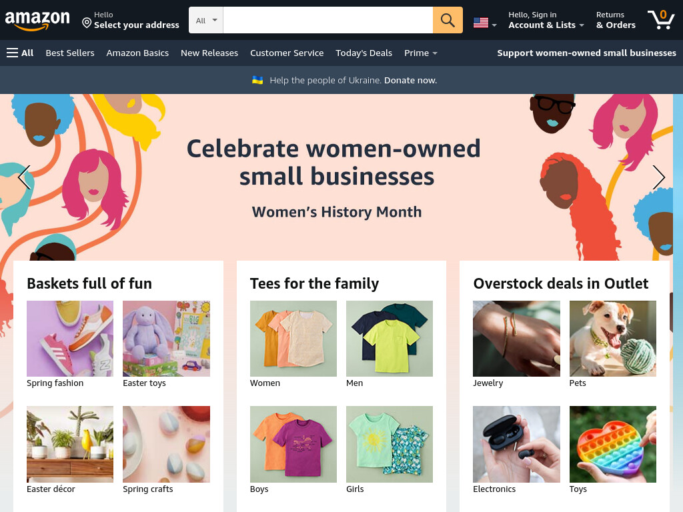
Task: Select the Easter toys thumbnail
Action: pyautogui.click(x=166, y=339)
